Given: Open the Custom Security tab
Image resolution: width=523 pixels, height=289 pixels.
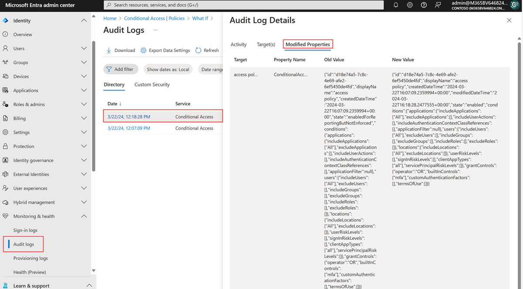Looking at the screenshot, I should [152, 84].
